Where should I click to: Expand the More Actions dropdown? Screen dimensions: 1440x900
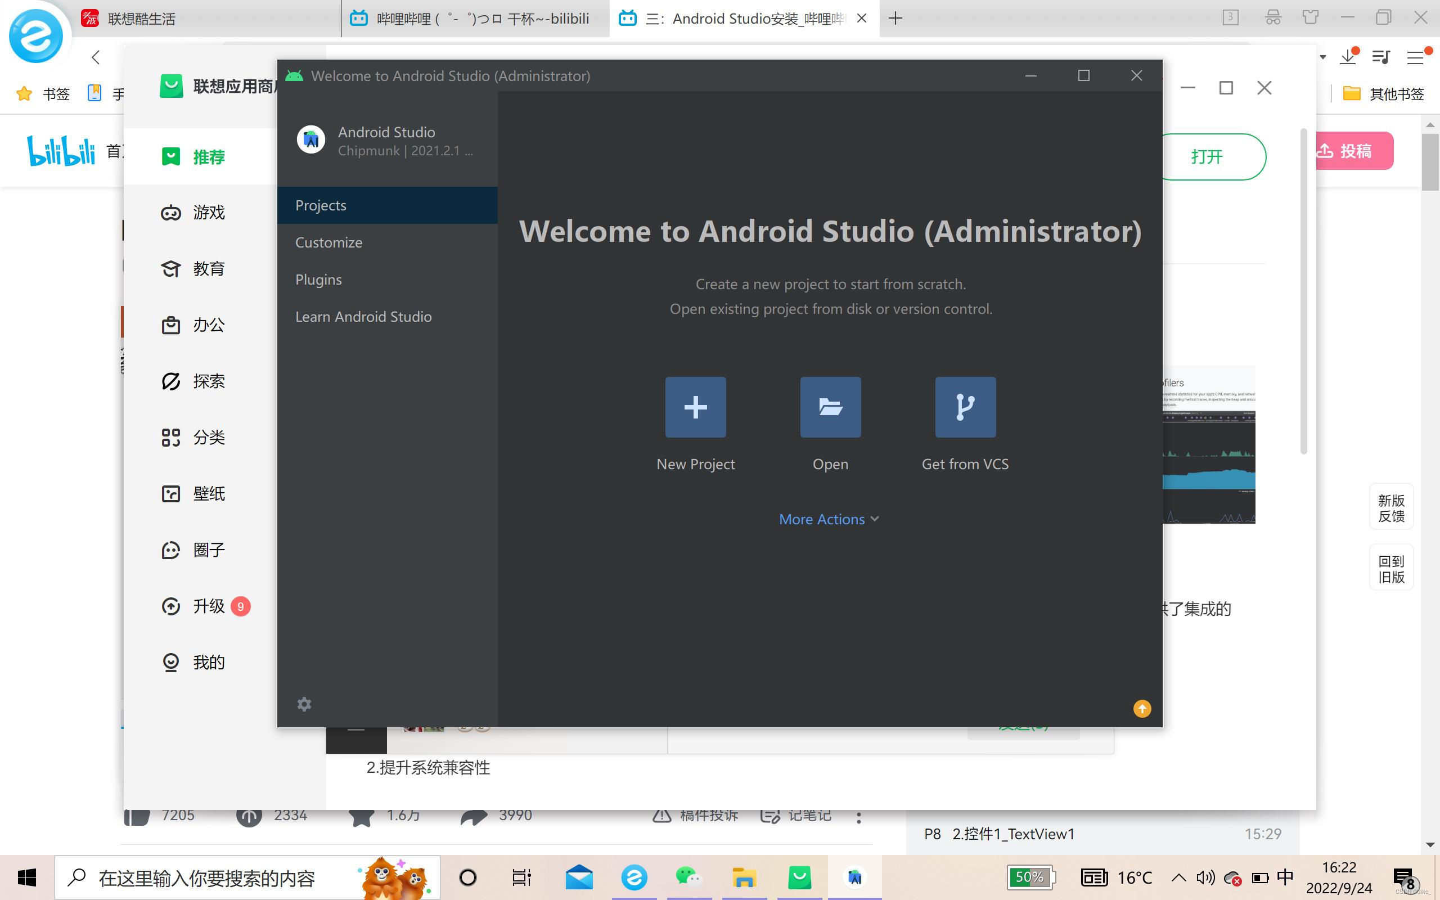(x=829, y=519)
